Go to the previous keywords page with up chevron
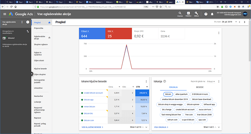Image resolution: width=251 pixels, height=134 pixels. (143, 127)
